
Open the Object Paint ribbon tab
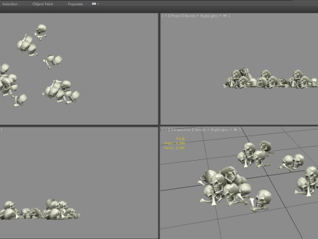coord(42,4)
